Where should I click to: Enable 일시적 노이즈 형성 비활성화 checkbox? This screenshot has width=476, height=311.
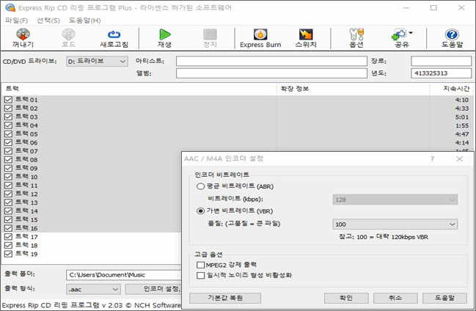[200, 276]
